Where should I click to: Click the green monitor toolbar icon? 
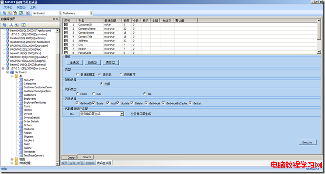[21, 13]
